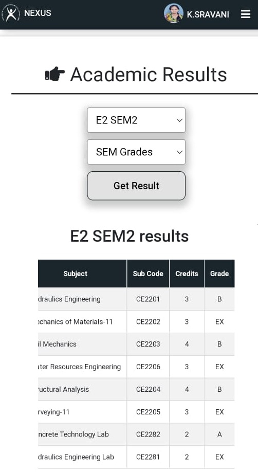Click the Get Result button

click(136, 186)
